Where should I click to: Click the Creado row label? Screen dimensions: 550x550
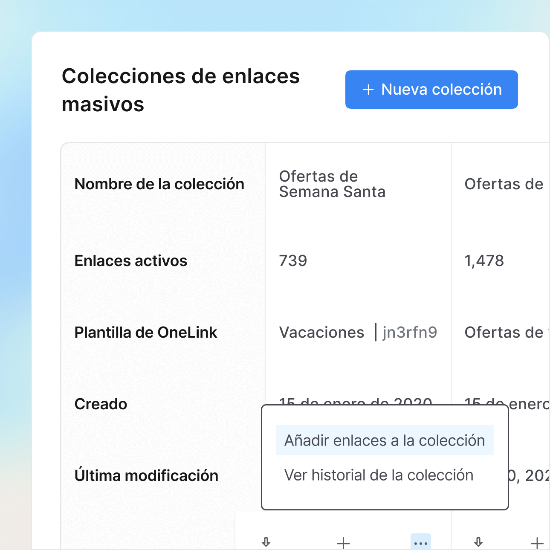101,404
